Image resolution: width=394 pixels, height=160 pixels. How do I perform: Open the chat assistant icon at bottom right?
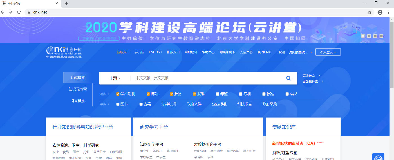coord(378,157)
